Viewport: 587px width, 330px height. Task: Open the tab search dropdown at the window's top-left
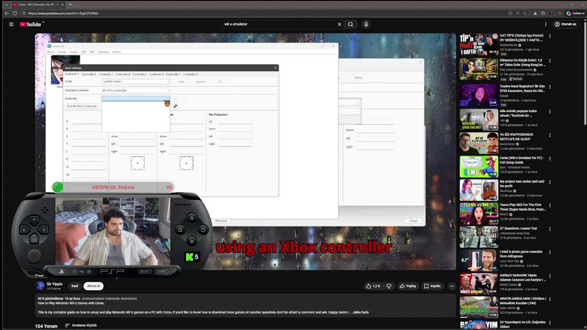coord(6,5)
